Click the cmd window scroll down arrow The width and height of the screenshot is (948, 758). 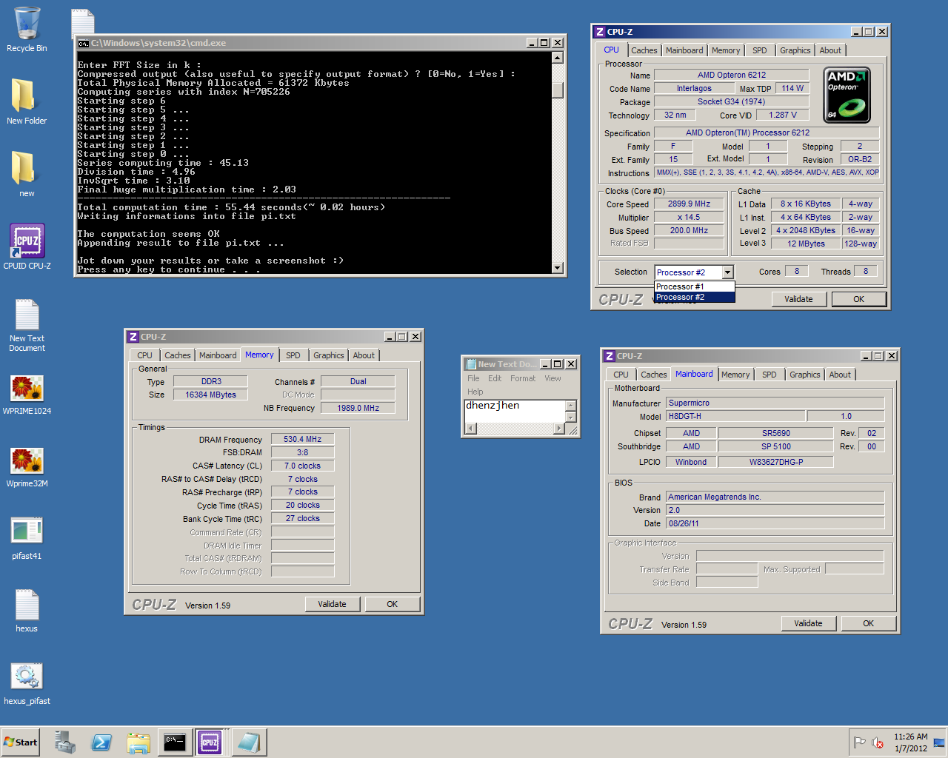tap(558, 268)
